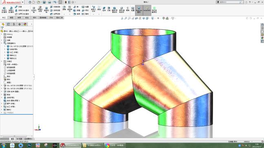Toggle the Instant3D button
Viewport: 264px width, 148px height.
[x=147, y=10]
